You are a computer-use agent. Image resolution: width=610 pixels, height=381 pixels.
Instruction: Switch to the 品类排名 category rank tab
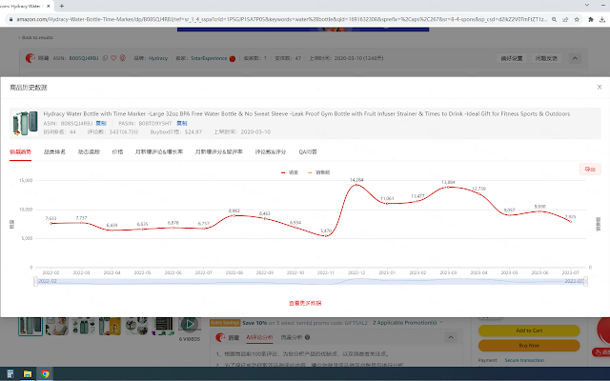coord(54,152)
